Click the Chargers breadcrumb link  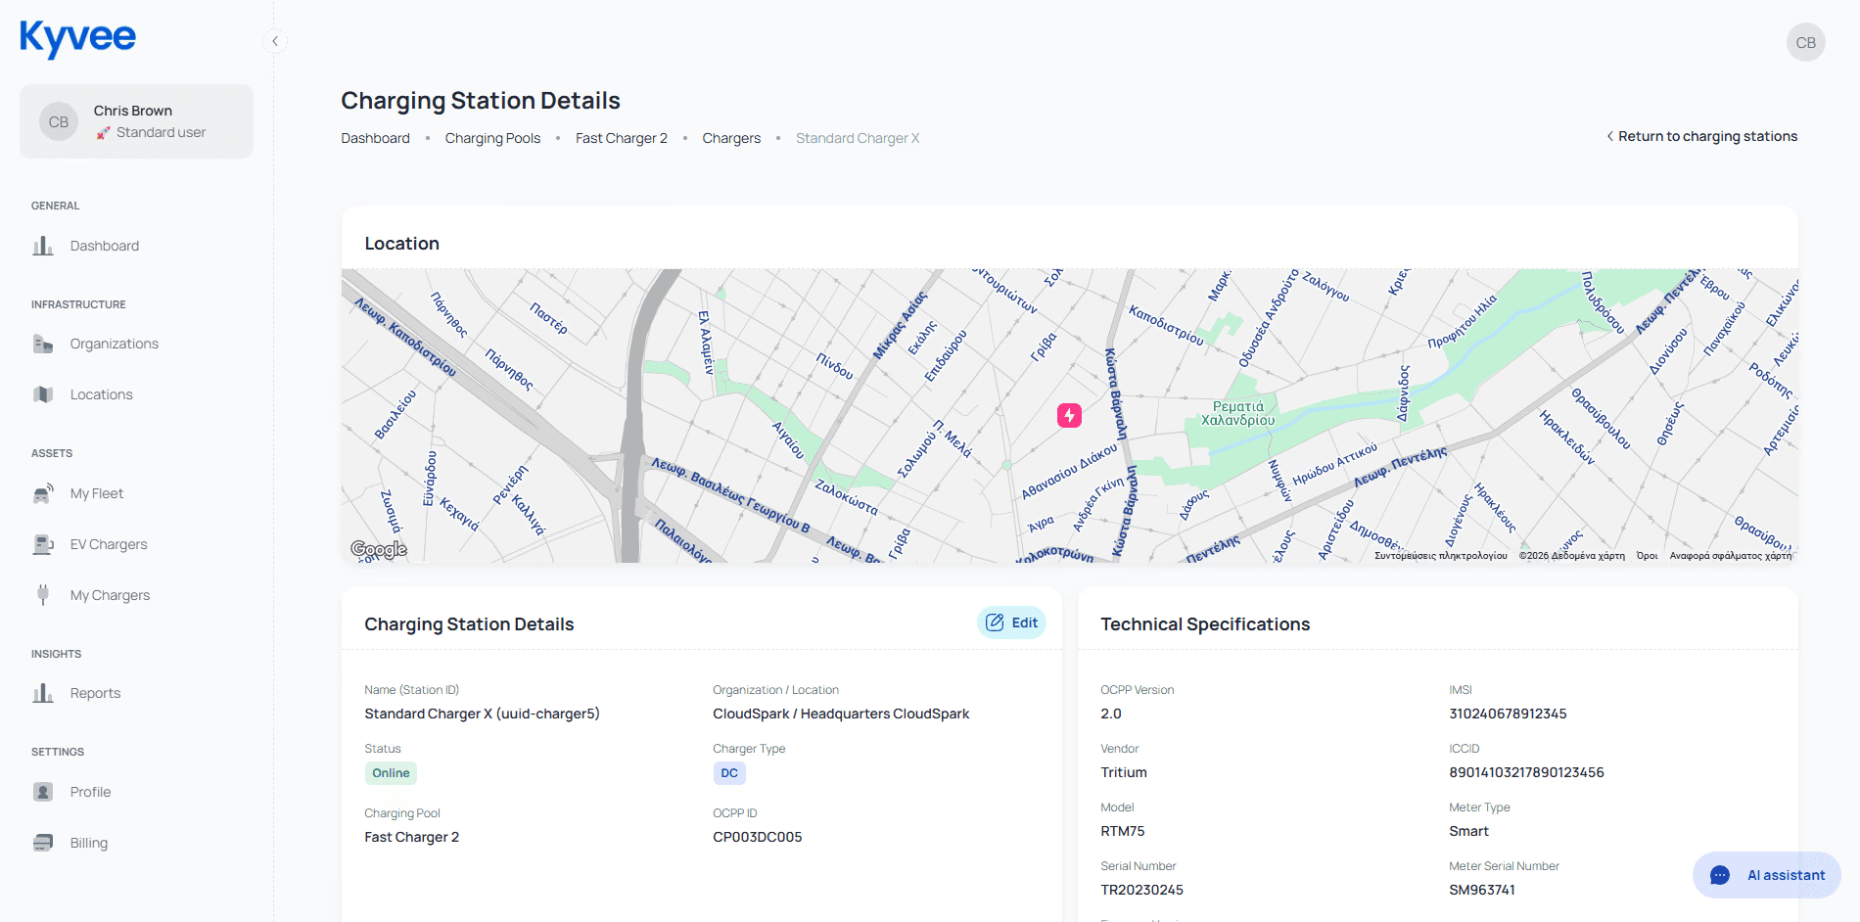(730, 138)
